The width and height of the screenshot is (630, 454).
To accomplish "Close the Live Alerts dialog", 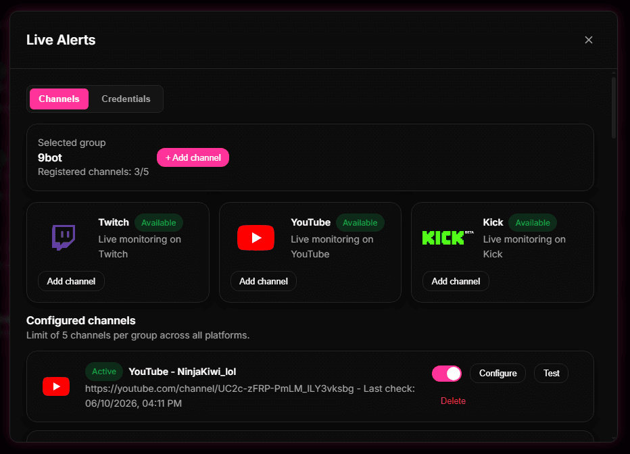I will point(589,40).
